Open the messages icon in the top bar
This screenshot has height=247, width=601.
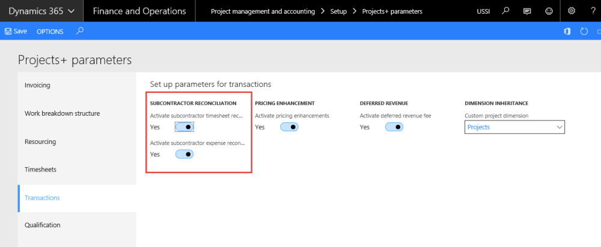point(527,11)
